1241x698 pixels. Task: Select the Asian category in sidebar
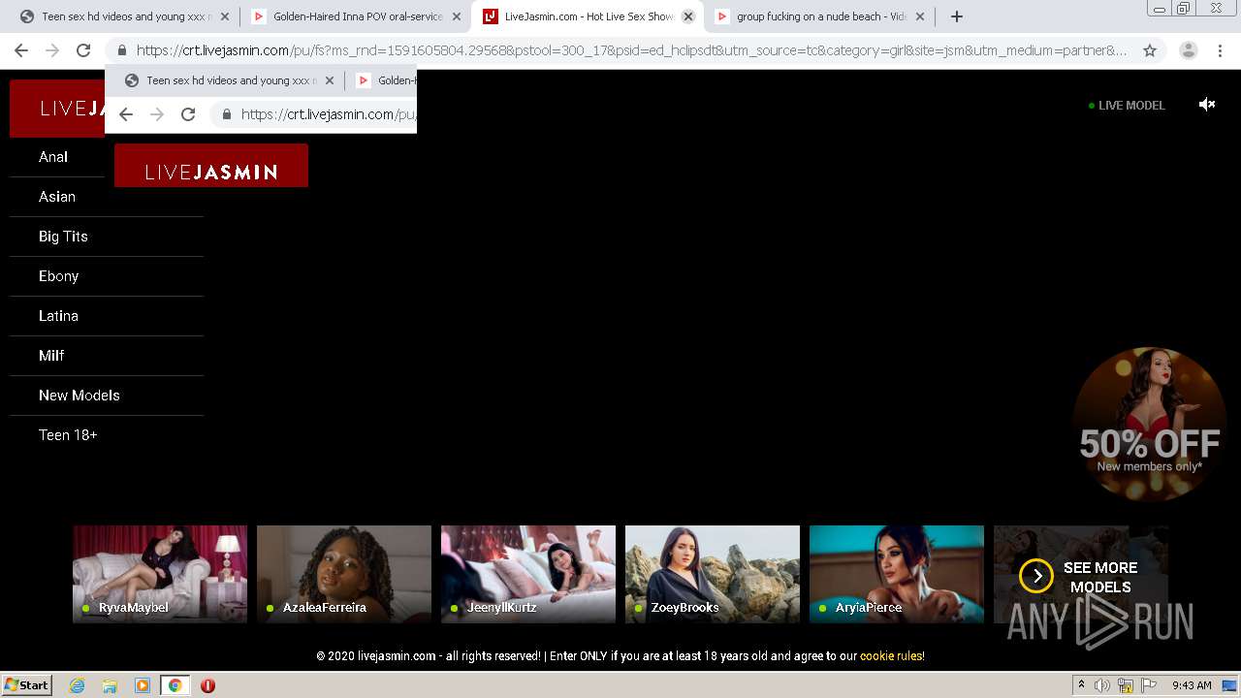pos(57,197)
